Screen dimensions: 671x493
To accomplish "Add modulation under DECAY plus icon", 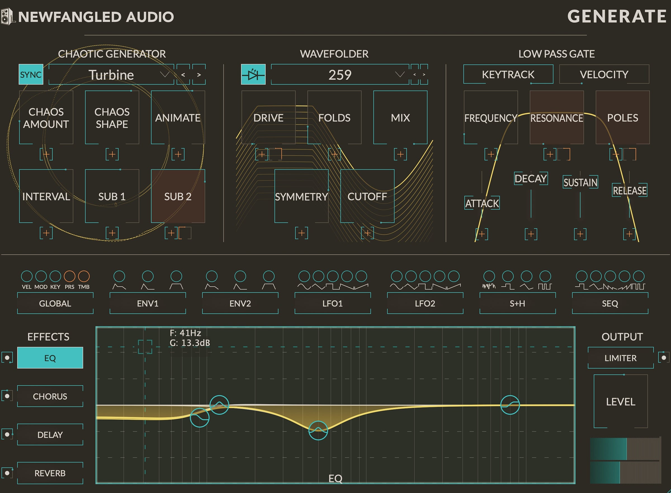I will pos(531,234).
